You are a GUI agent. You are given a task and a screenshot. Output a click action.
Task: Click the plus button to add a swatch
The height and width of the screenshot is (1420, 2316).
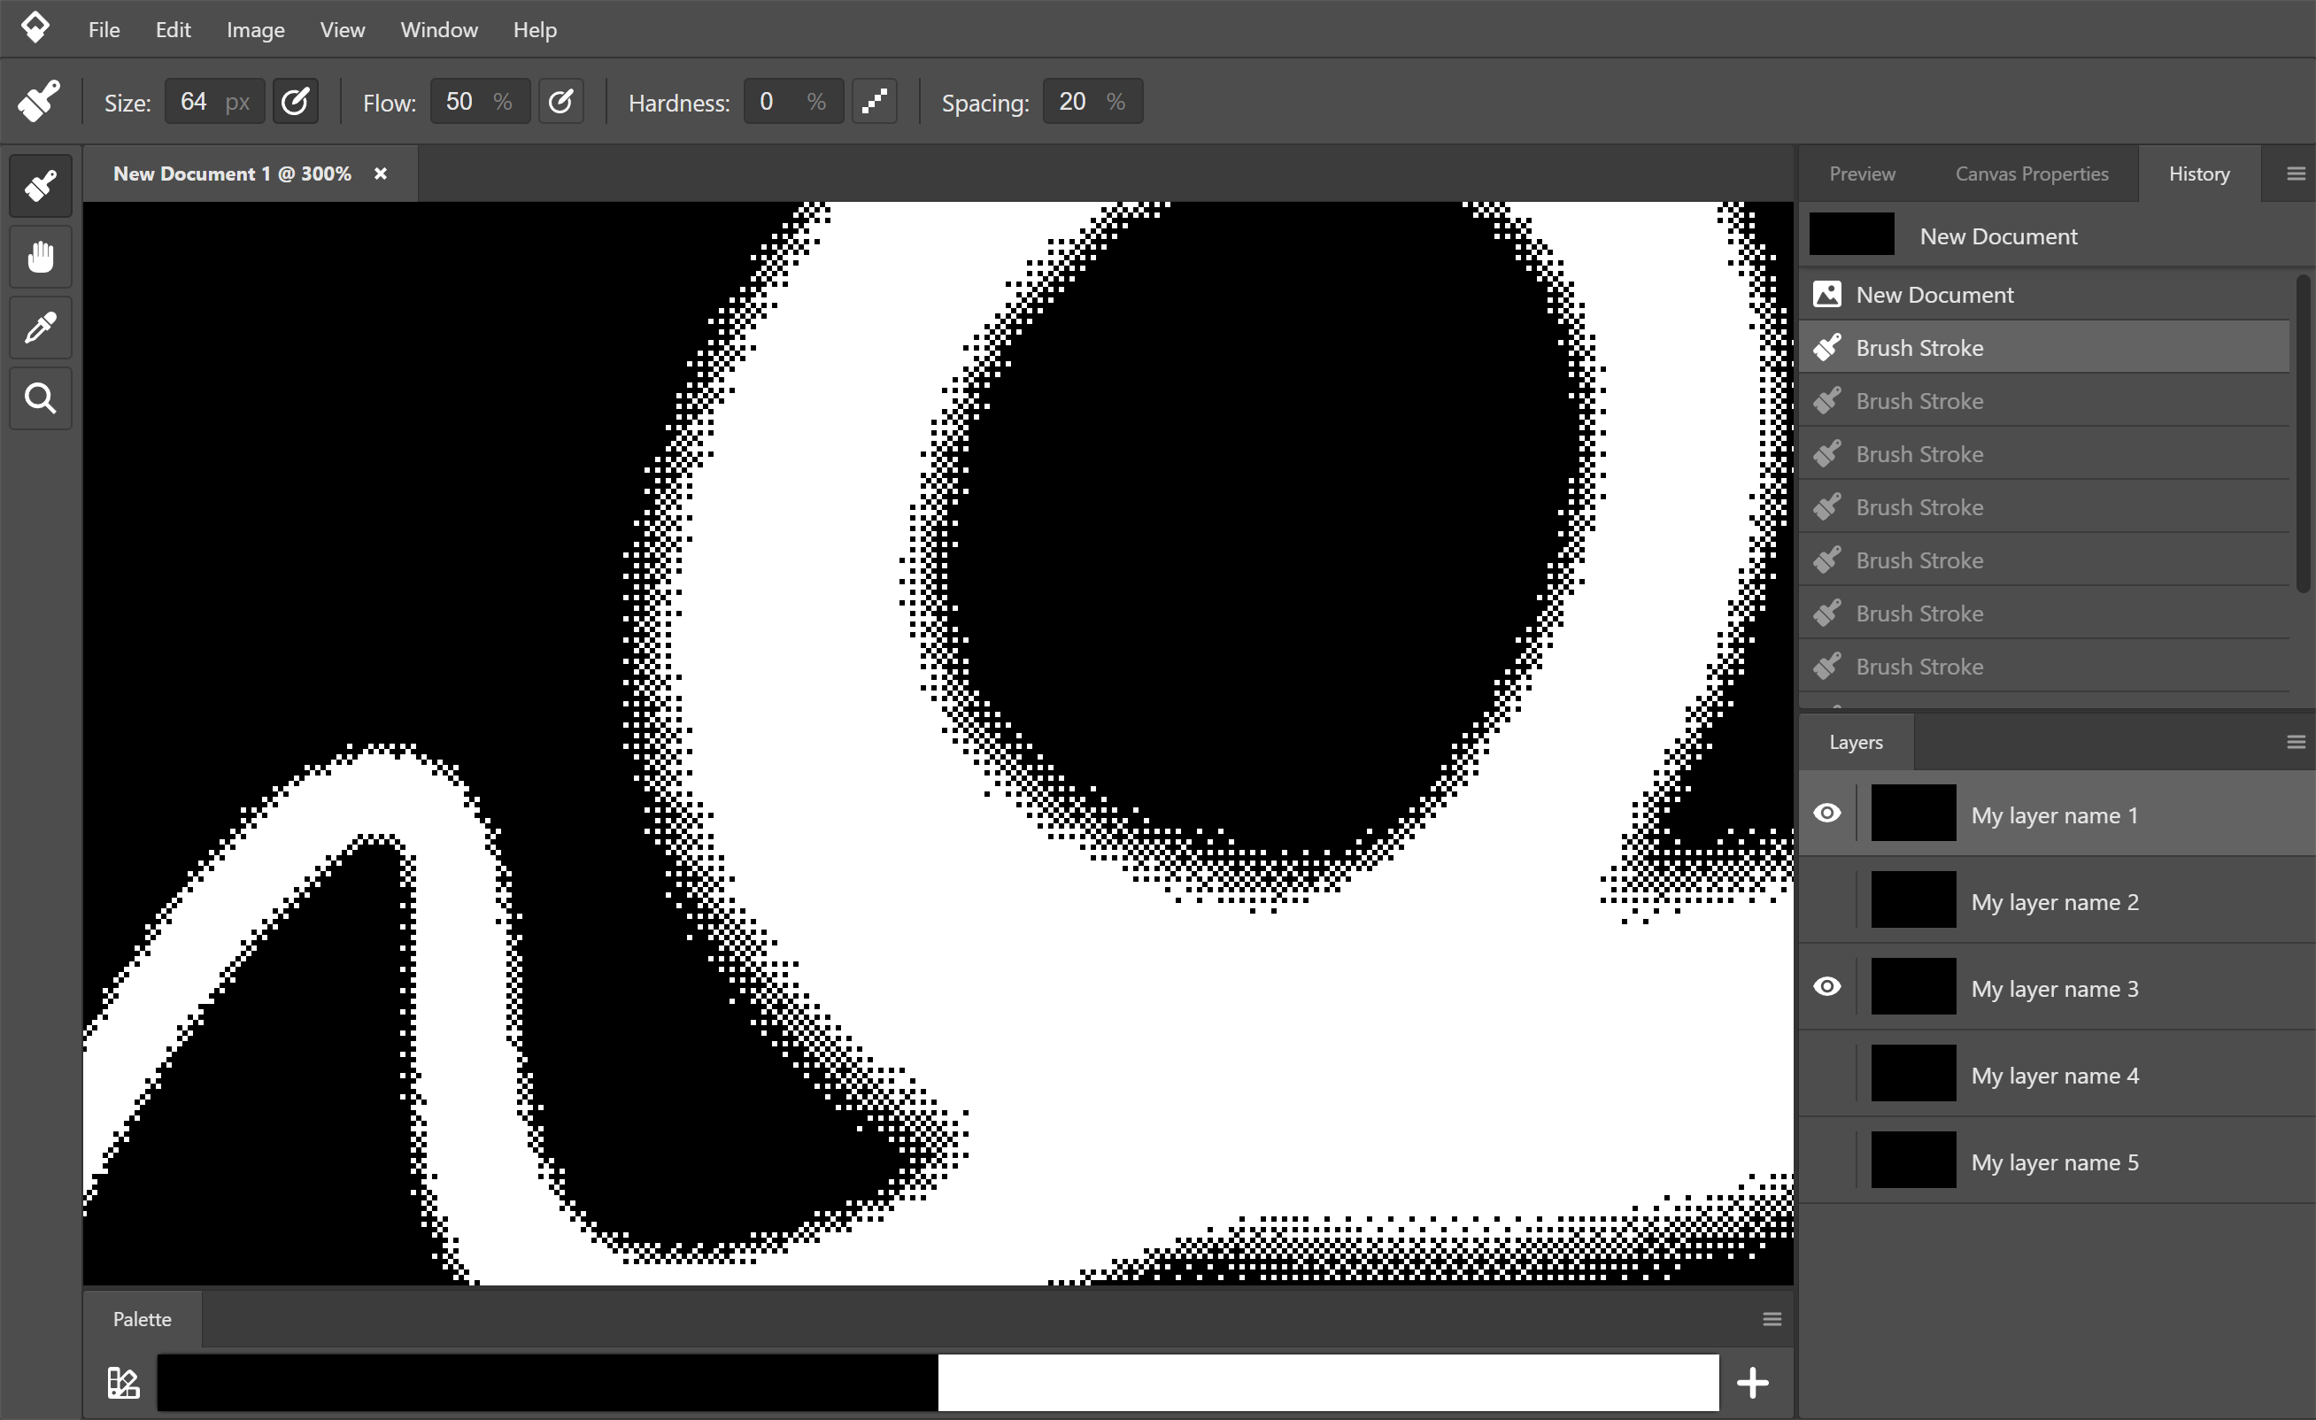click(x=1752, y=1381)
